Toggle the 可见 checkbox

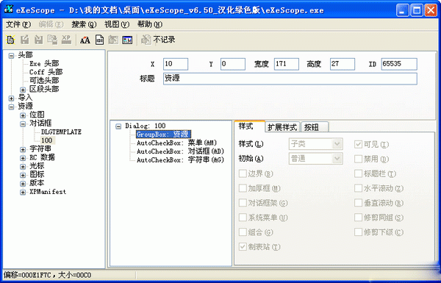(358, 145)
